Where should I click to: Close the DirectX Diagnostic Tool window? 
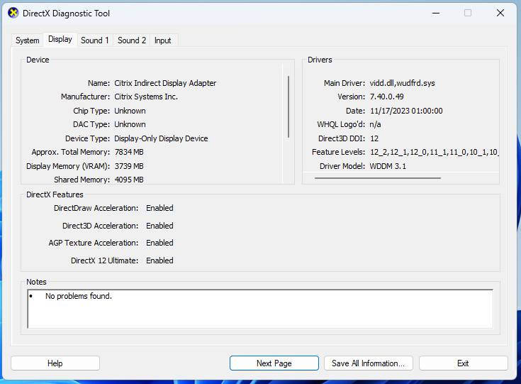[x=500, y=13]
